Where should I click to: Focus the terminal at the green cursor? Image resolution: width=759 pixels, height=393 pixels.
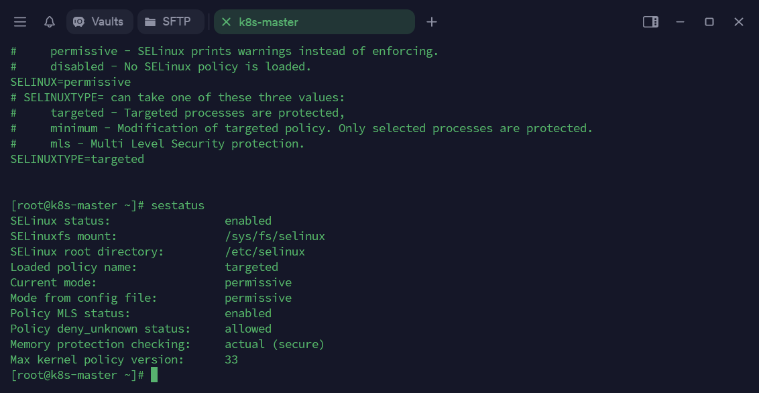[x=154, y=375]
